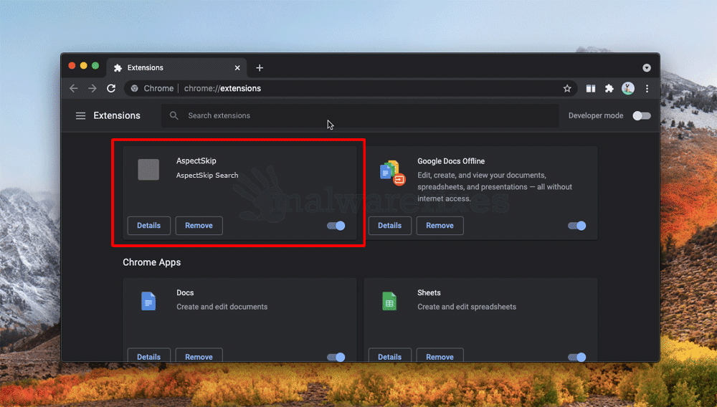
Task: Open the reading list icon in toolbar
Action: click(591, 89)
